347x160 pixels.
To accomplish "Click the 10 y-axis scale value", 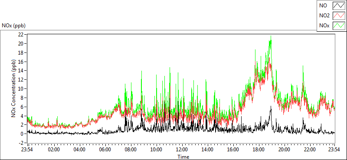I will click(x=21, y=89).
